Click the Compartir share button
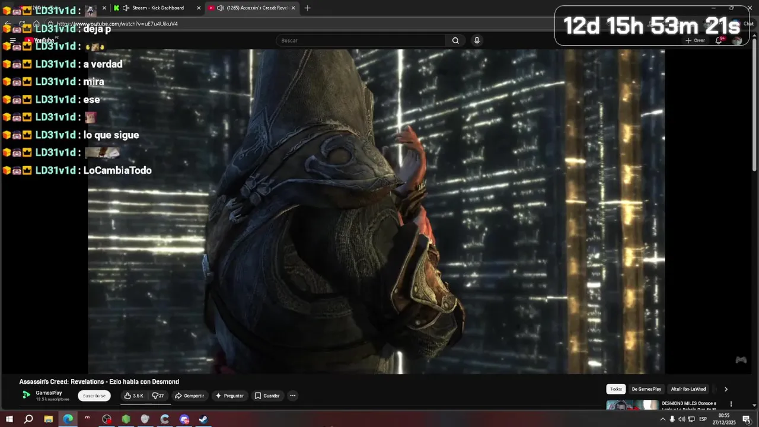This screenshot has width=759, height=427. [189, 396]
